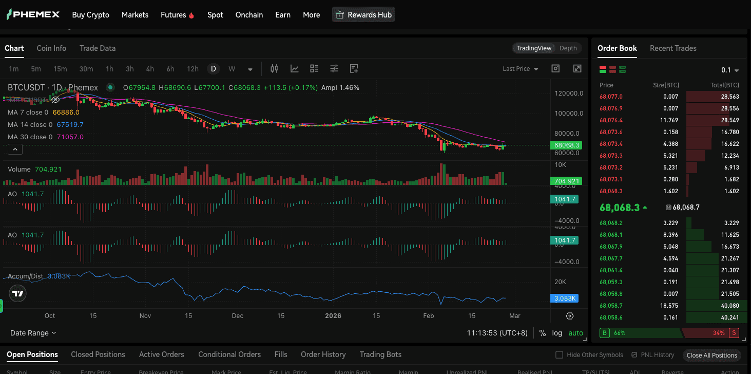Open the indicators line-chart icon
The image size is (751, 374).
295,69
